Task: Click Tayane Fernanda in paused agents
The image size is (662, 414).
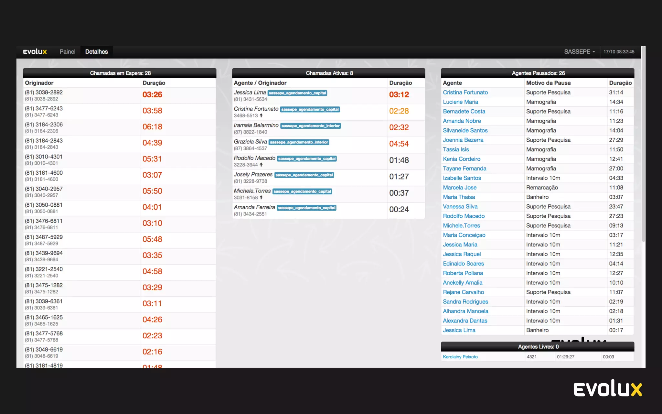Action: [464, 169]
